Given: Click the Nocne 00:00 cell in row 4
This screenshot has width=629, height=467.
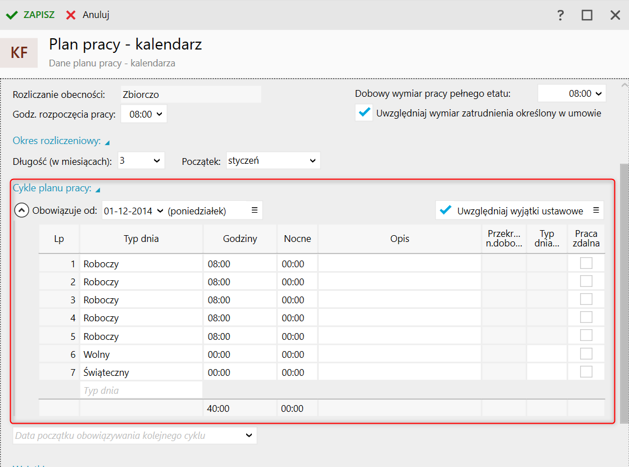Looking at the screenshot, I should coord(297,318).
